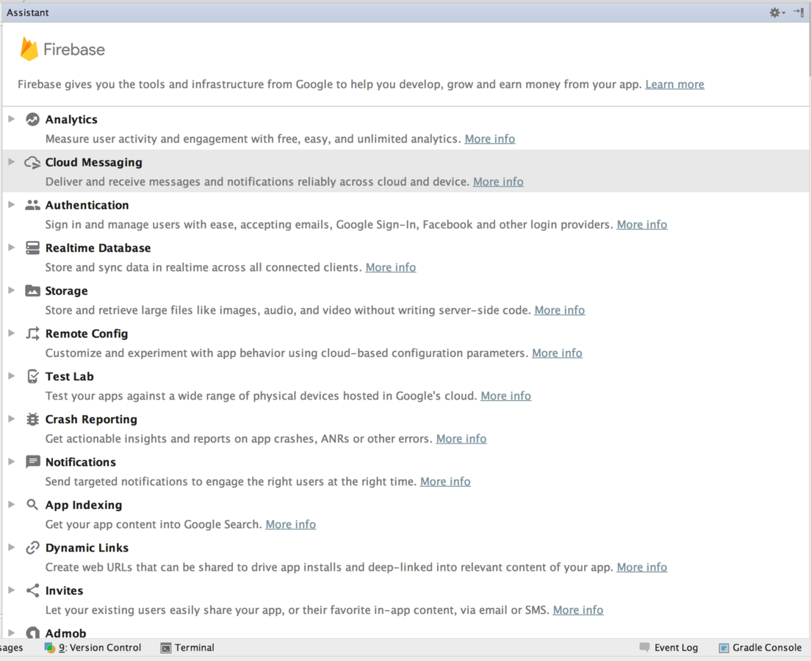Select the App Indexing heading
811x661 pixels.
click(x=84, y=505)
